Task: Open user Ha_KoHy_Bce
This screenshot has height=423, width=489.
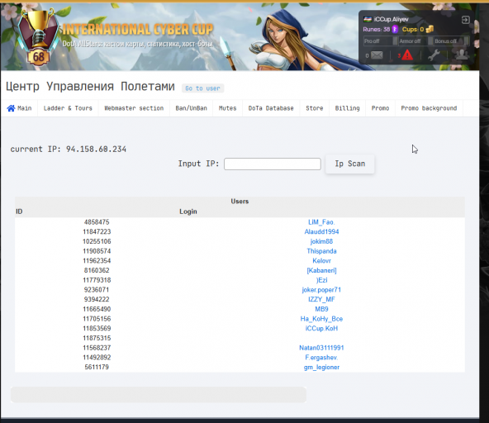Action: 321,319
